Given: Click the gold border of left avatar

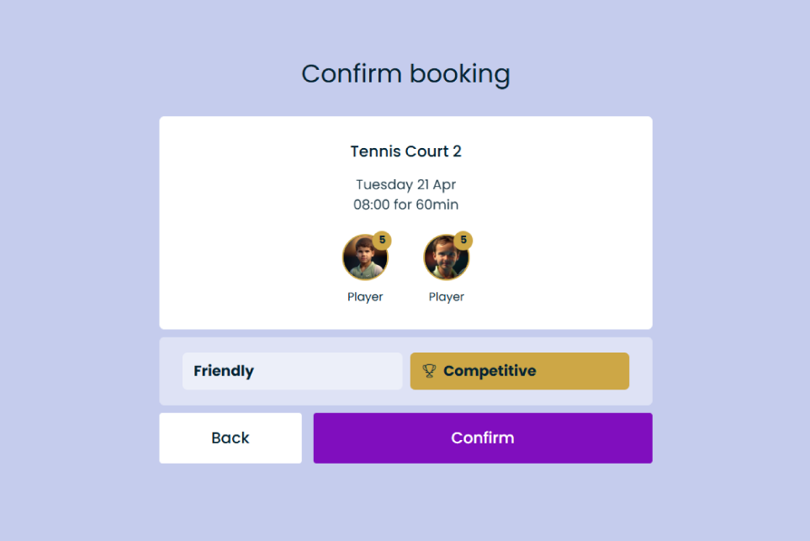Looking at the screenshot, I should point(343,257).
